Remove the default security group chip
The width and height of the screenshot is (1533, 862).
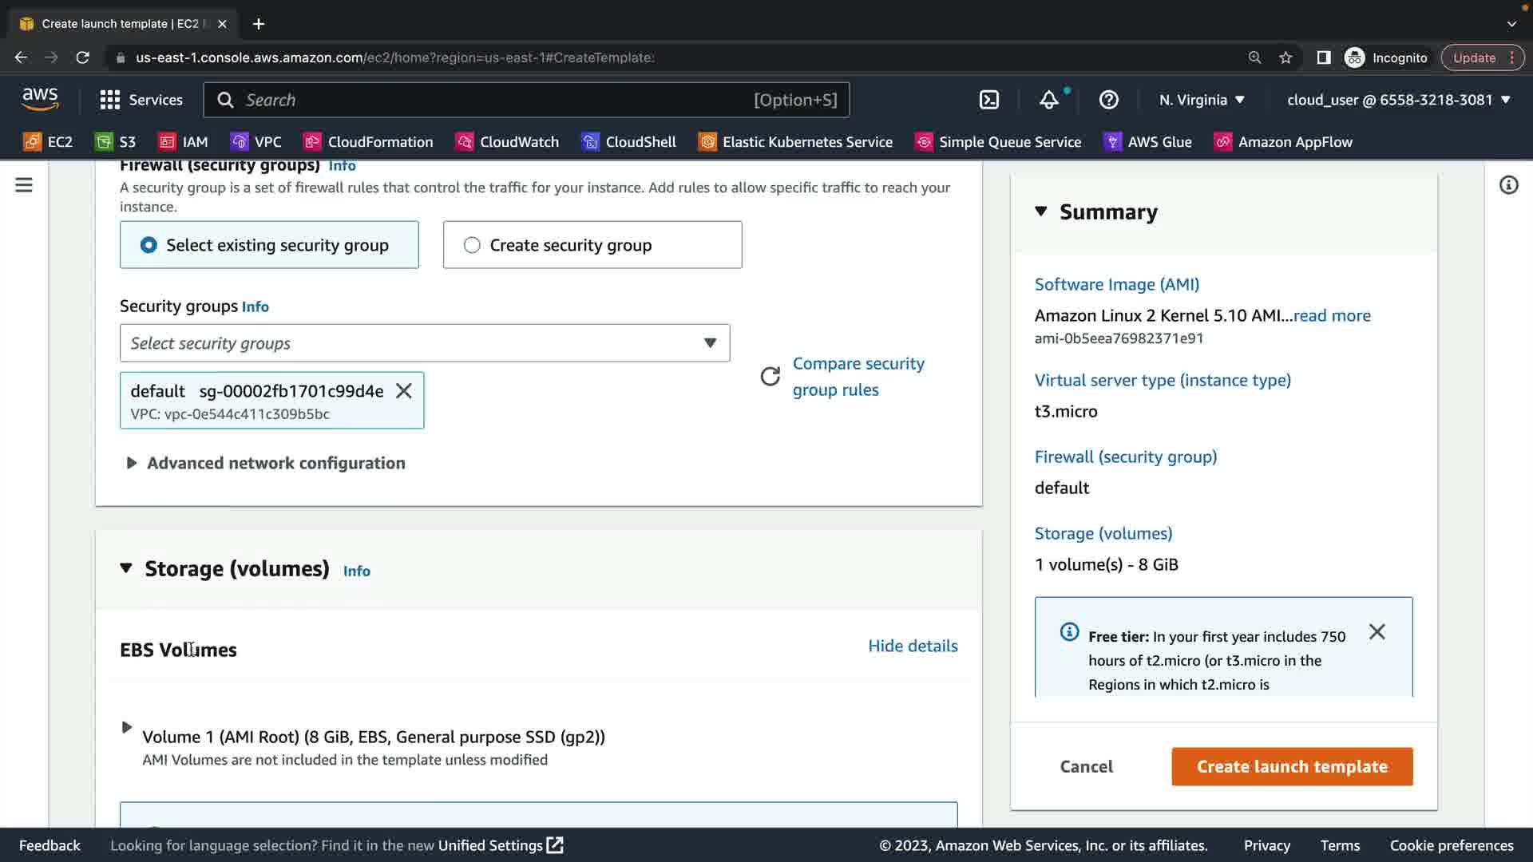pyautogui.click(x=404, y=391)
